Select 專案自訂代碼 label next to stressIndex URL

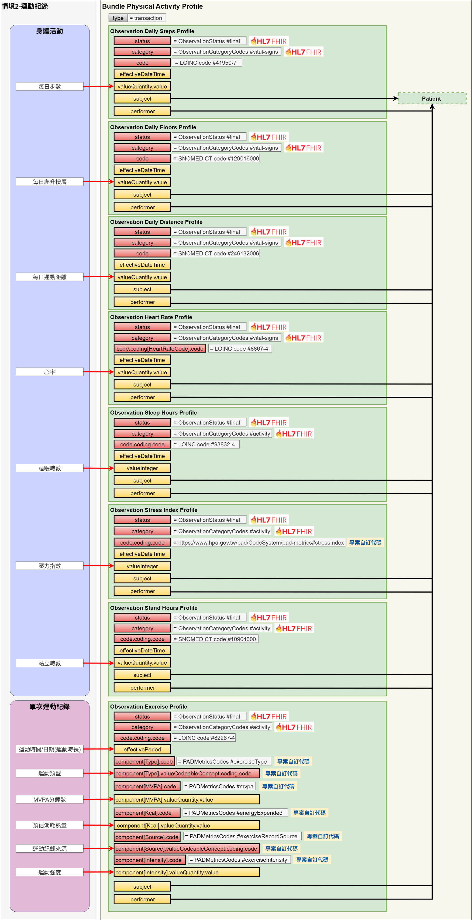[365, 542]
